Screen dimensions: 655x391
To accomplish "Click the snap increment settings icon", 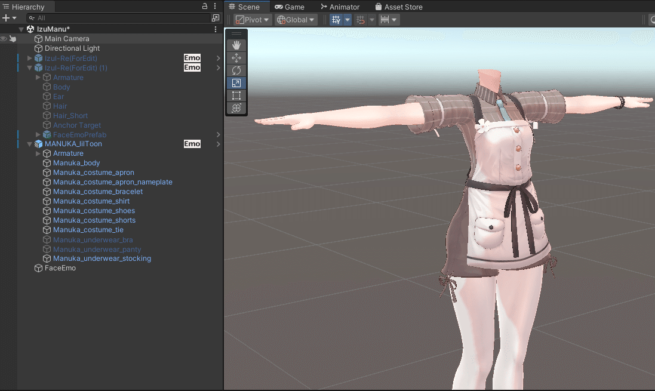I will click(x=385, y=19).
